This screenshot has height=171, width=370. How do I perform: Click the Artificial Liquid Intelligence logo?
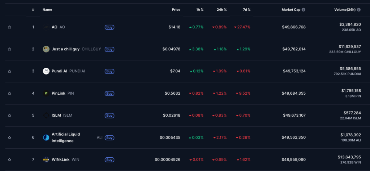pyautogui.click(x=46, y=138)
